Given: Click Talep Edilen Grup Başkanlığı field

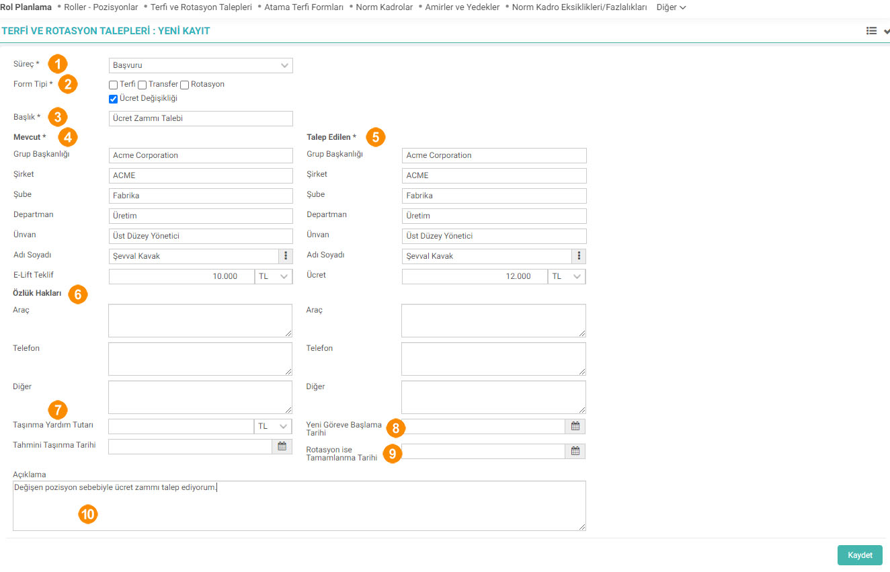Looking at the screenshot, I should point(494,155).
